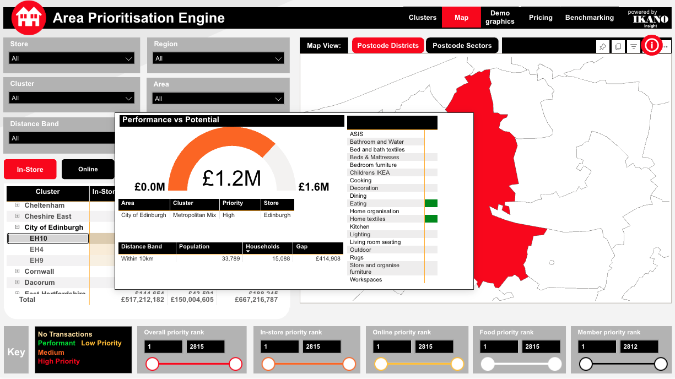
Task: Select the EH10 postcode row
Action: (x=48, y=239)
